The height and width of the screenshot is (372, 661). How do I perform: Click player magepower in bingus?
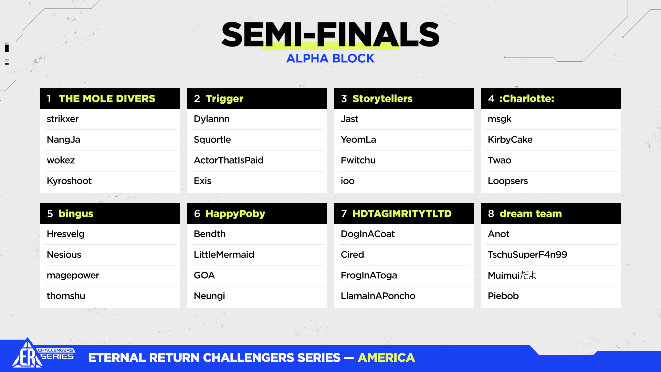[73, 276]
